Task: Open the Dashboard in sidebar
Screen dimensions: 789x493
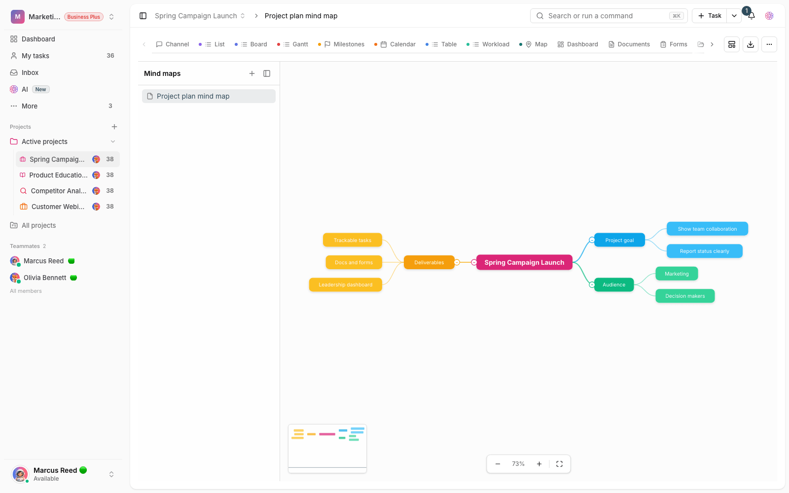Action: tap(63, 39)
